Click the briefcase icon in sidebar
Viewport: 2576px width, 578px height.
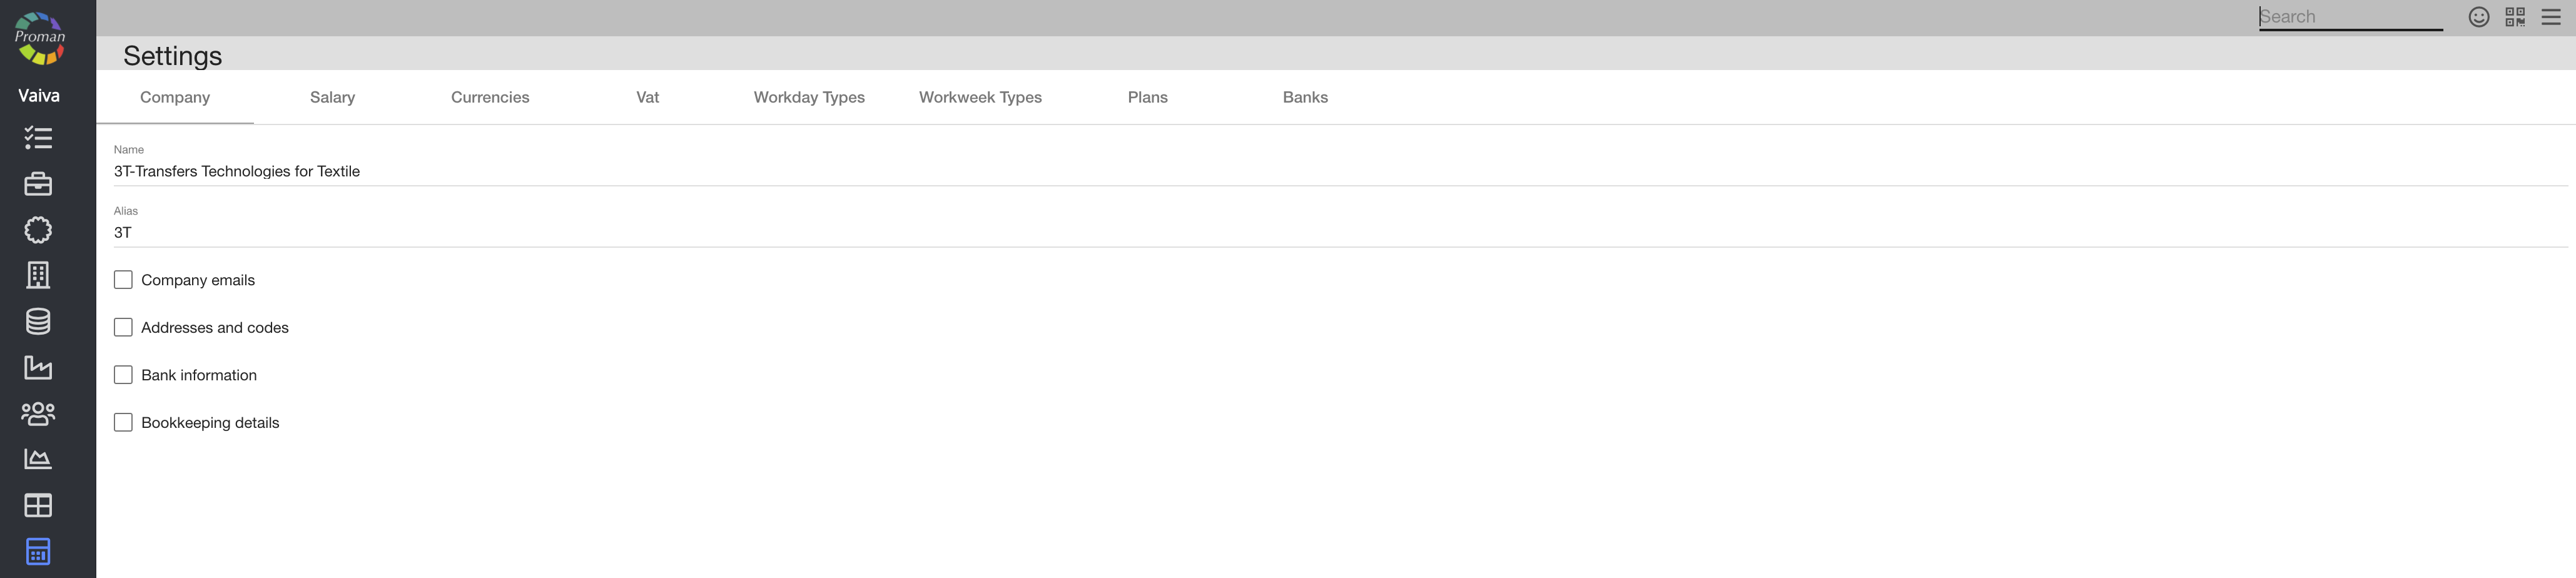click(x=38, y=184)
